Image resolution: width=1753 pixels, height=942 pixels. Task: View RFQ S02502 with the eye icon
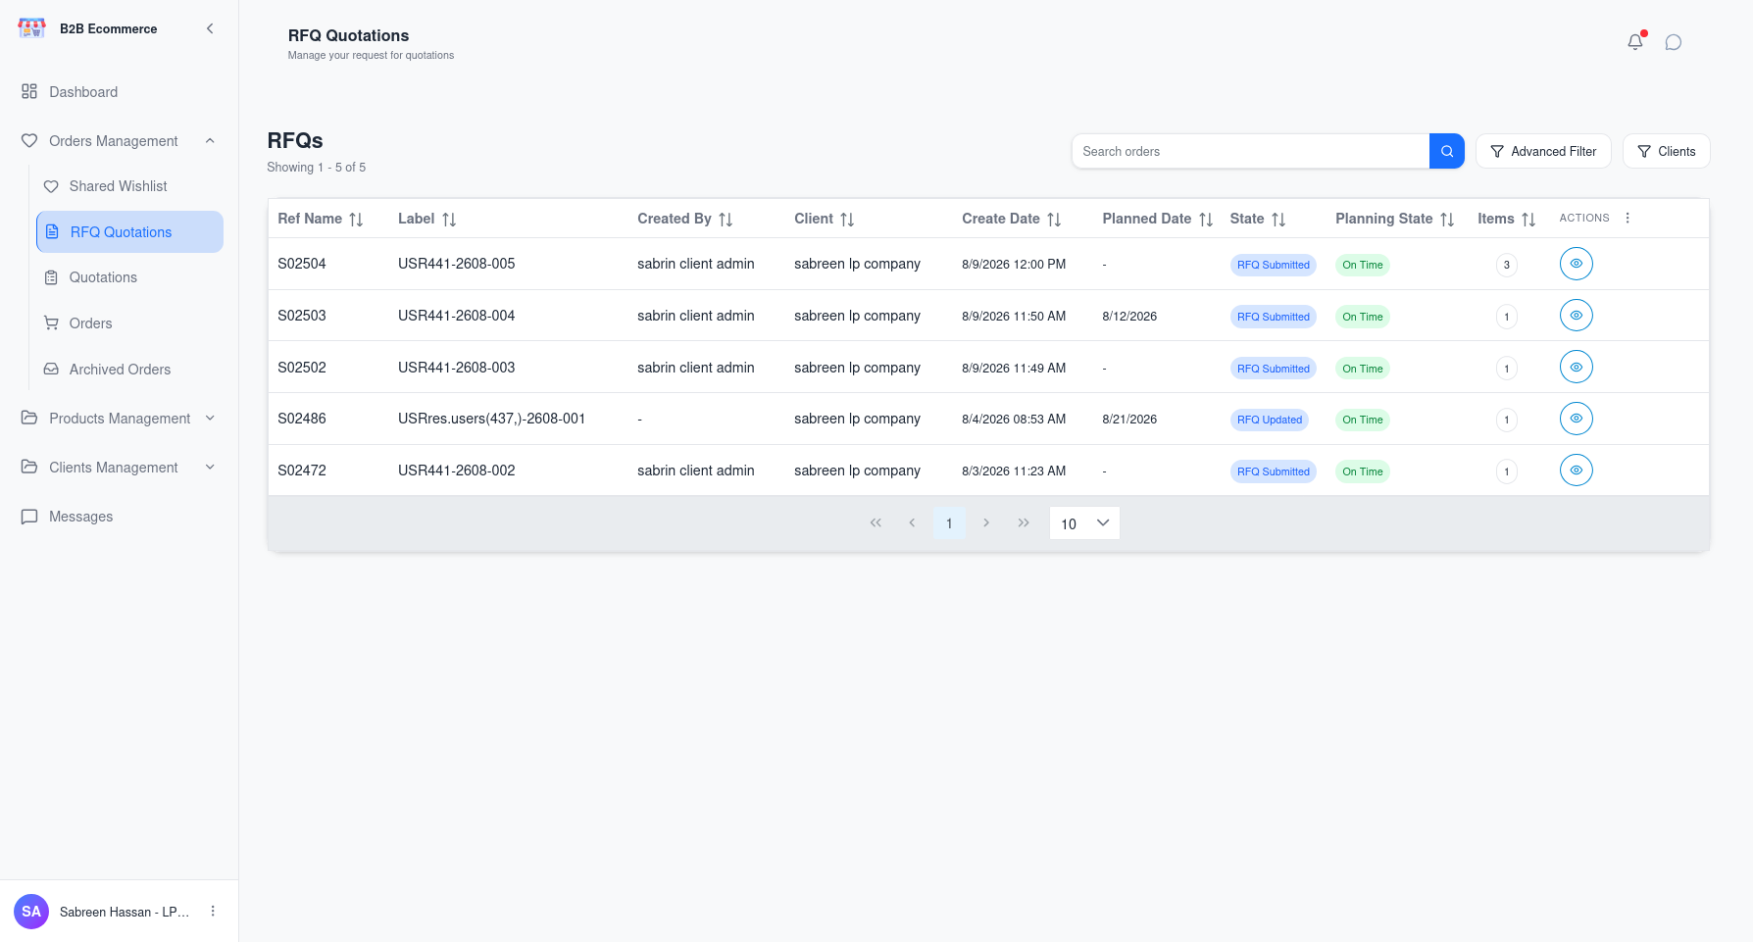coord(1576,368)
